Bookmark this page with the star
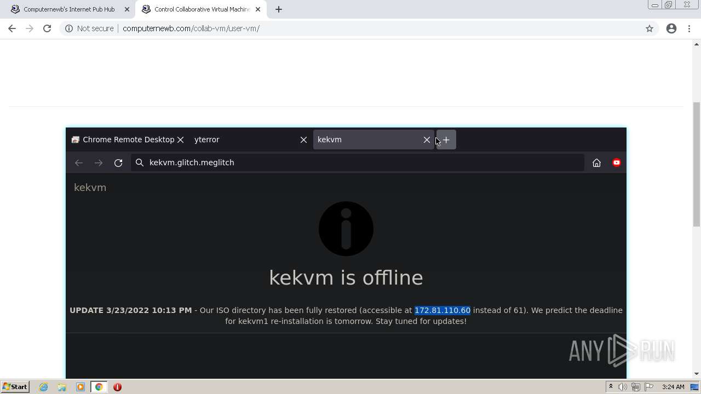The height and width of the screenshot is (394, 701). (650, 28)
